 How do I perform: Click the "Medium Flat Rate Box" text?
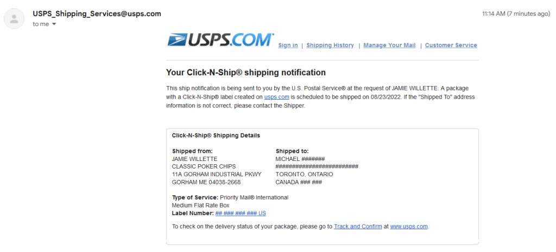click(200, 205)
